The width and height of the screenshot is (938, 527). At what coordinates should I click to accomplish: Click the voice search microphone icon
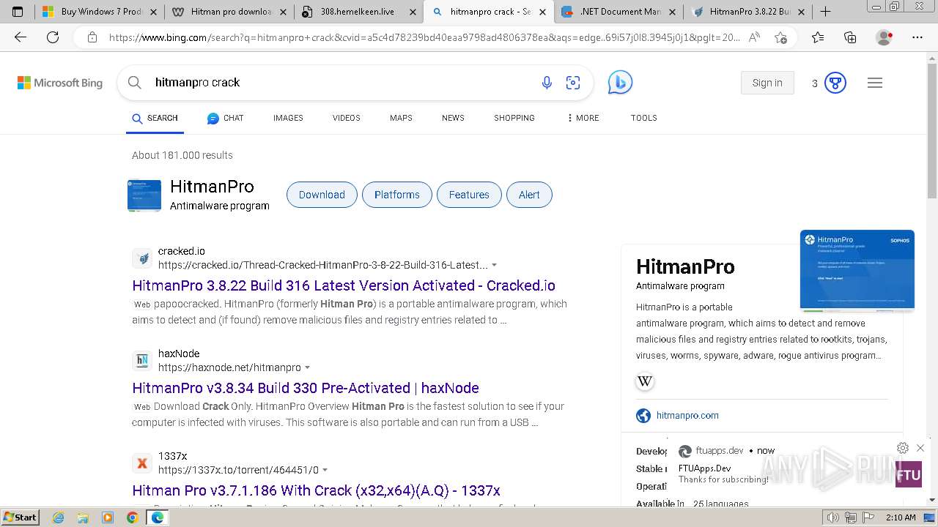tap(547, 83)
